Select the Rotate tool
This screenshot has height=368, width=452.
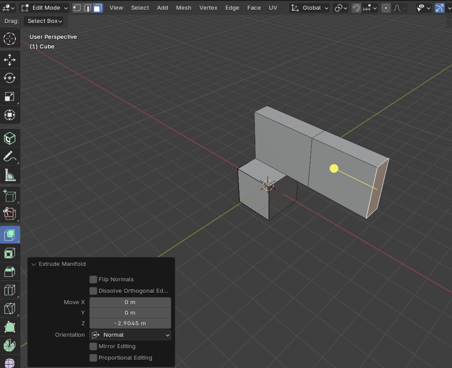10,78
